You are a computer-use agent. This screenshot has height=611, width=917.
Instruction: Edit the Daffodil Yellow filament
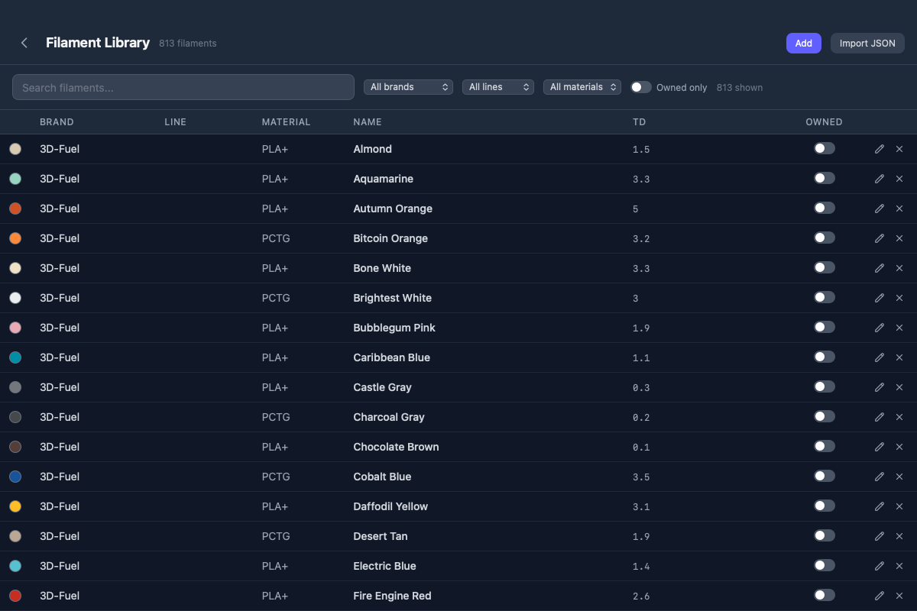(880, 506)
